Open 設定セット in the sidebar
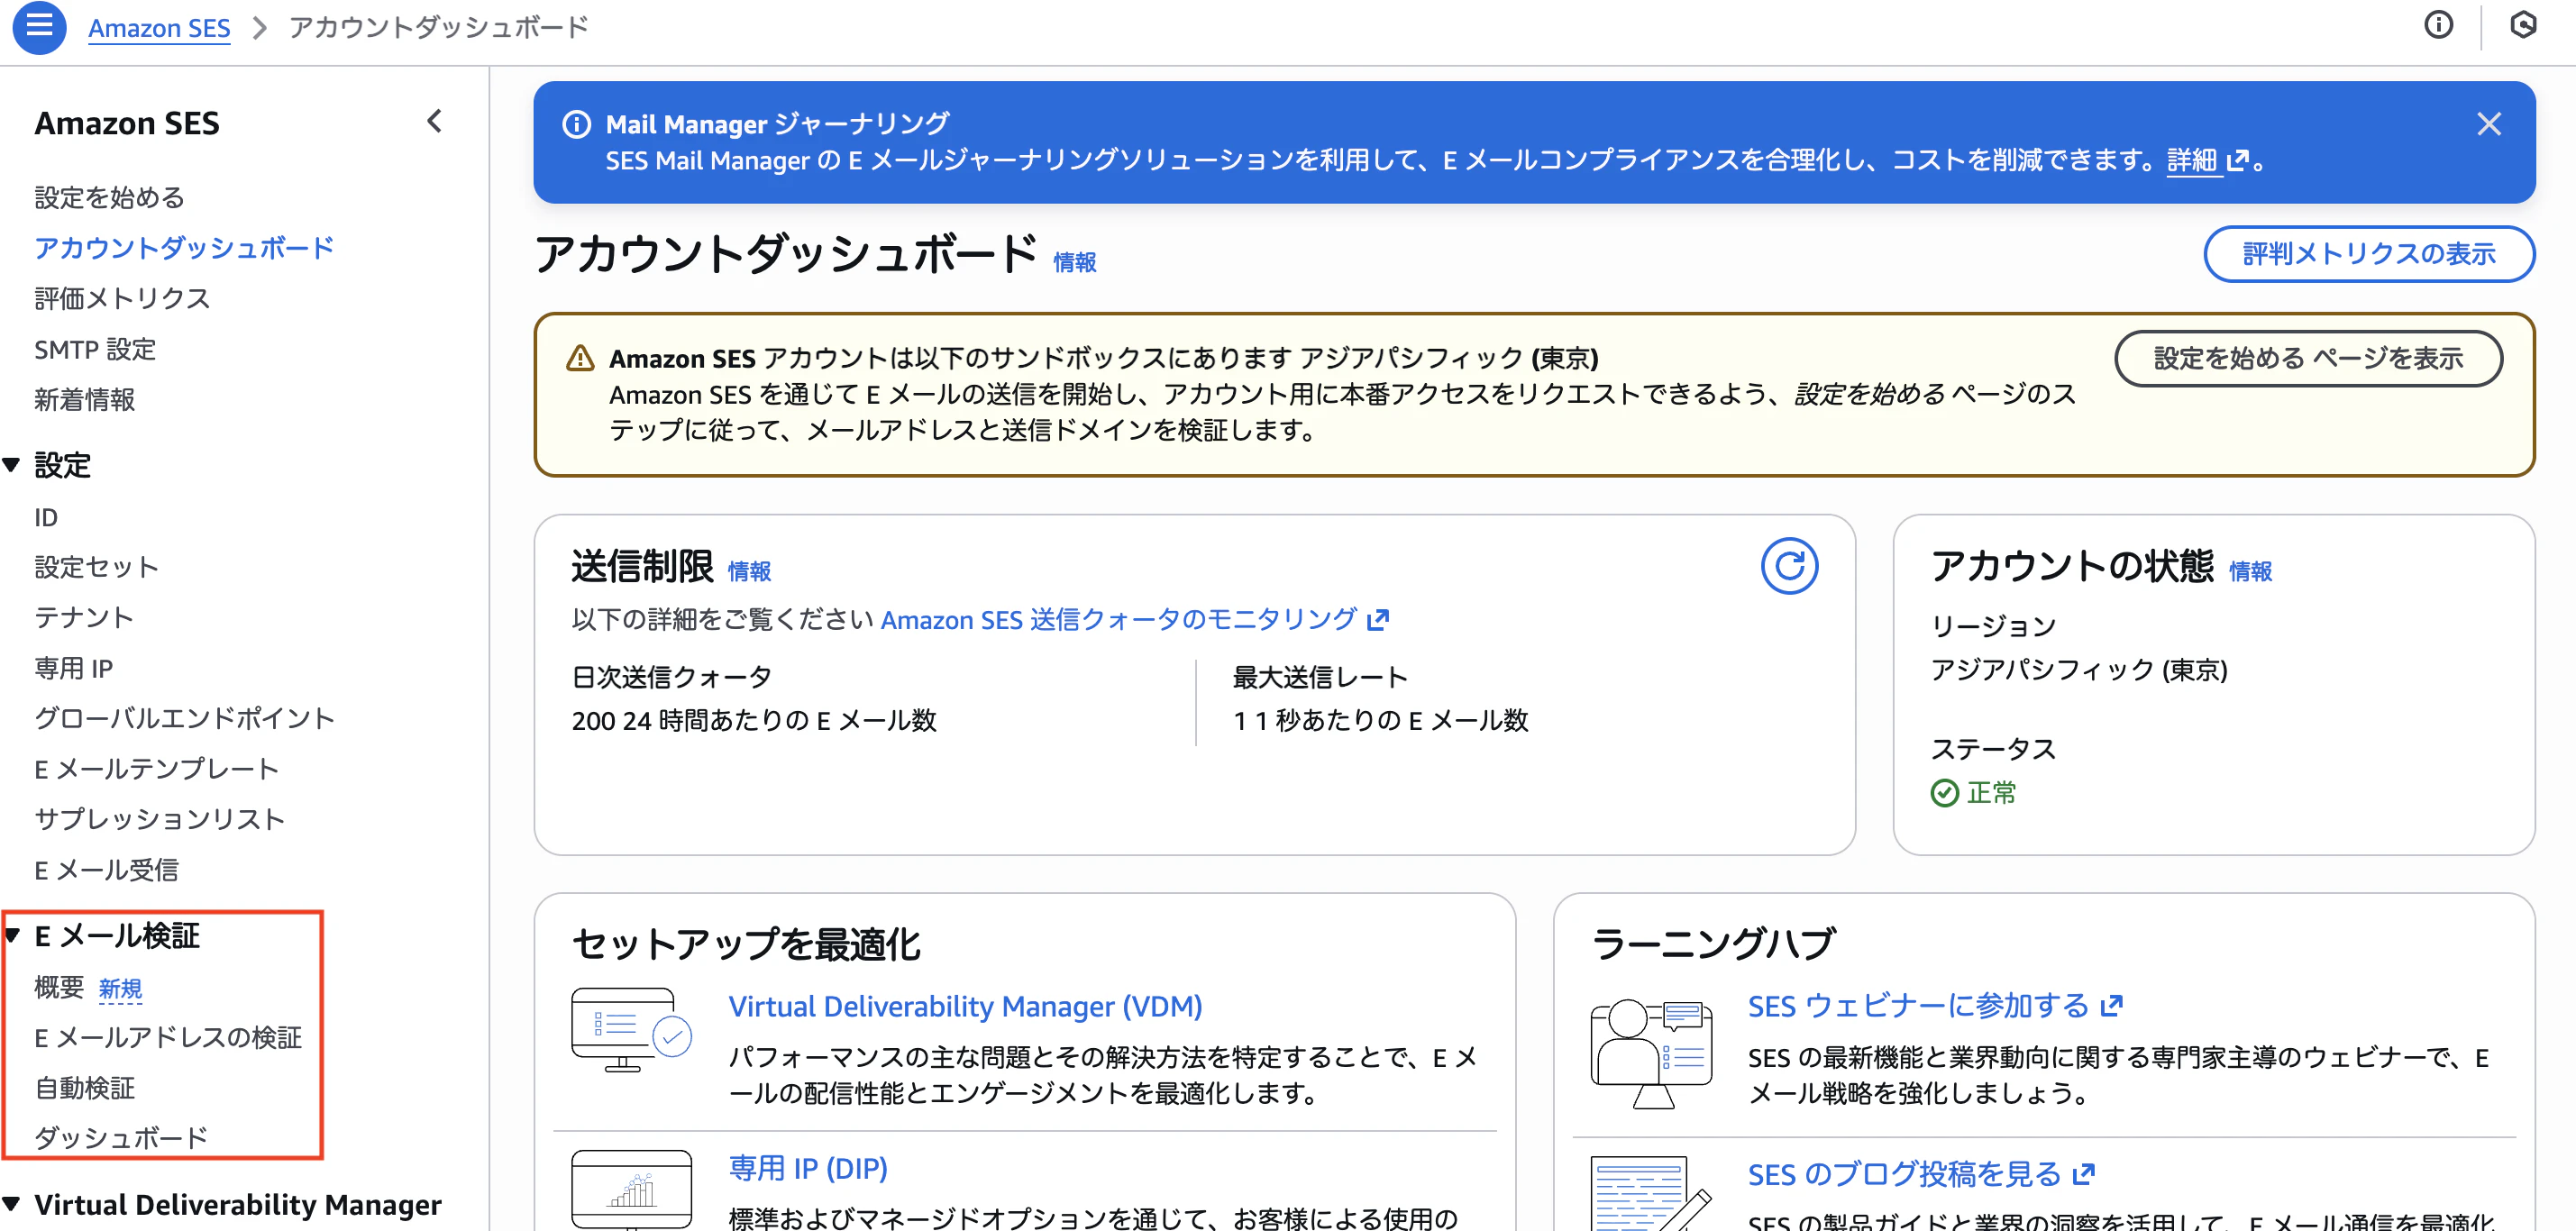Viewport: 2576px width, 1231px height. tap(97, 567)
